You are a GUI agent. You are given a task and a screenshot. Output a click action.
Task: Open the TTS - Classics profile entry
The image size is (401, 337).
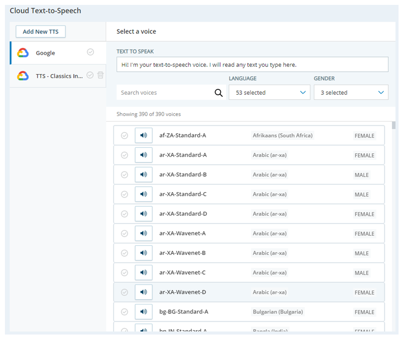(58, 76)
